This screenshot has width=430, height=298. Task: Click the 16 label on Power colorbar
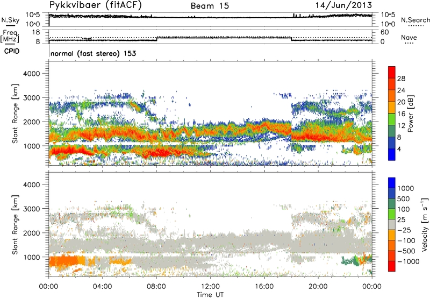click(x=401, y=114)
